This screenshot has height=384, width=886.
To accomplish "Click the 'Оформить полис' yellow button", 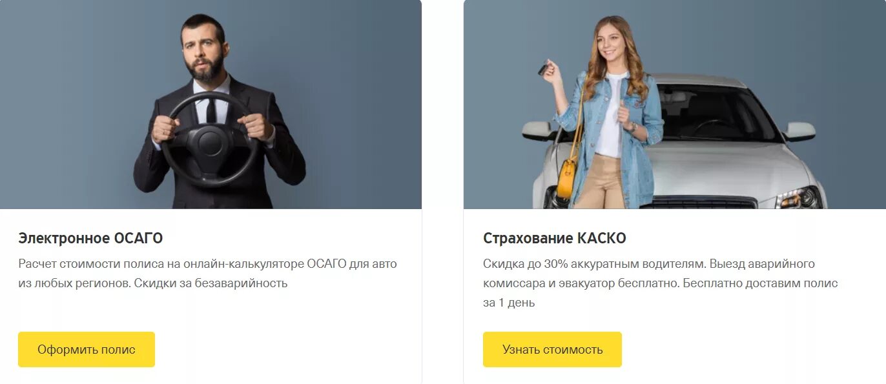I will (87, 349).
